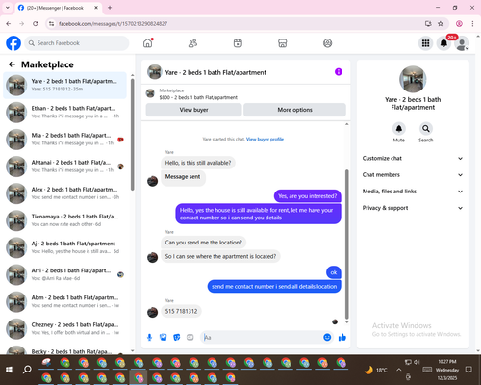Open the Ahtanai conversation in chat list

coord(64,167)
